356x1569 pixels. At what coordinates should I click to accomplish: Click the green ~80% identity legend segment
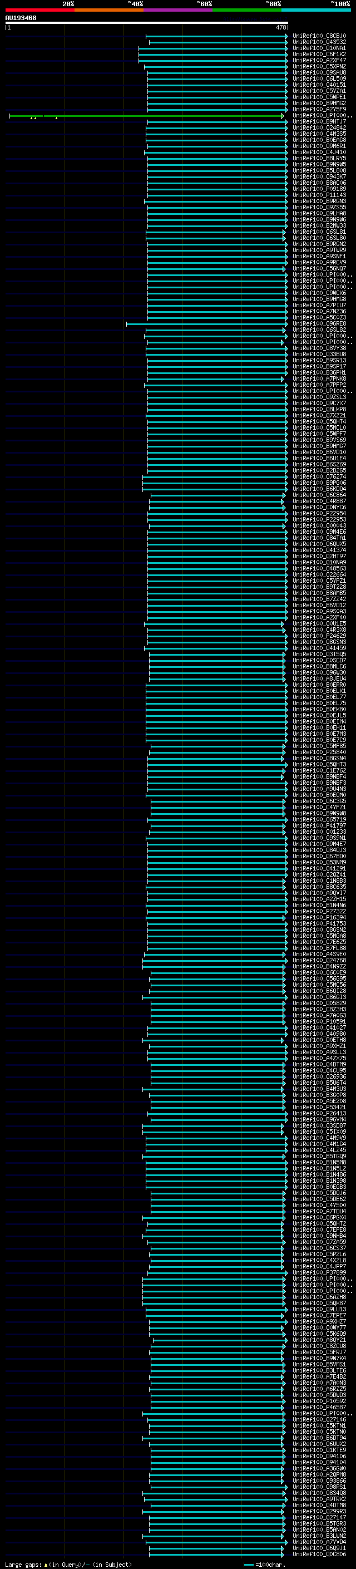point(247,10)
